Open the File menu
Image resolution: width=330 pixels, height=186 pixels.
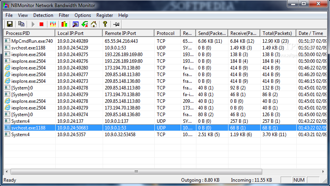point(9,15)
